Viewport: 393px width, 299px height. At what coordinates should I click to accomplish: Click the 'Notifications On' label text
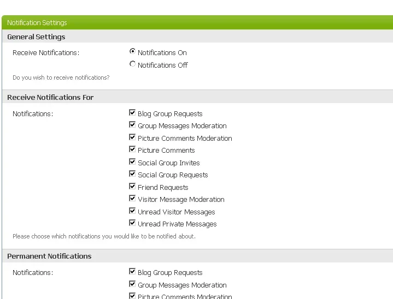click(x=162, y=53)
